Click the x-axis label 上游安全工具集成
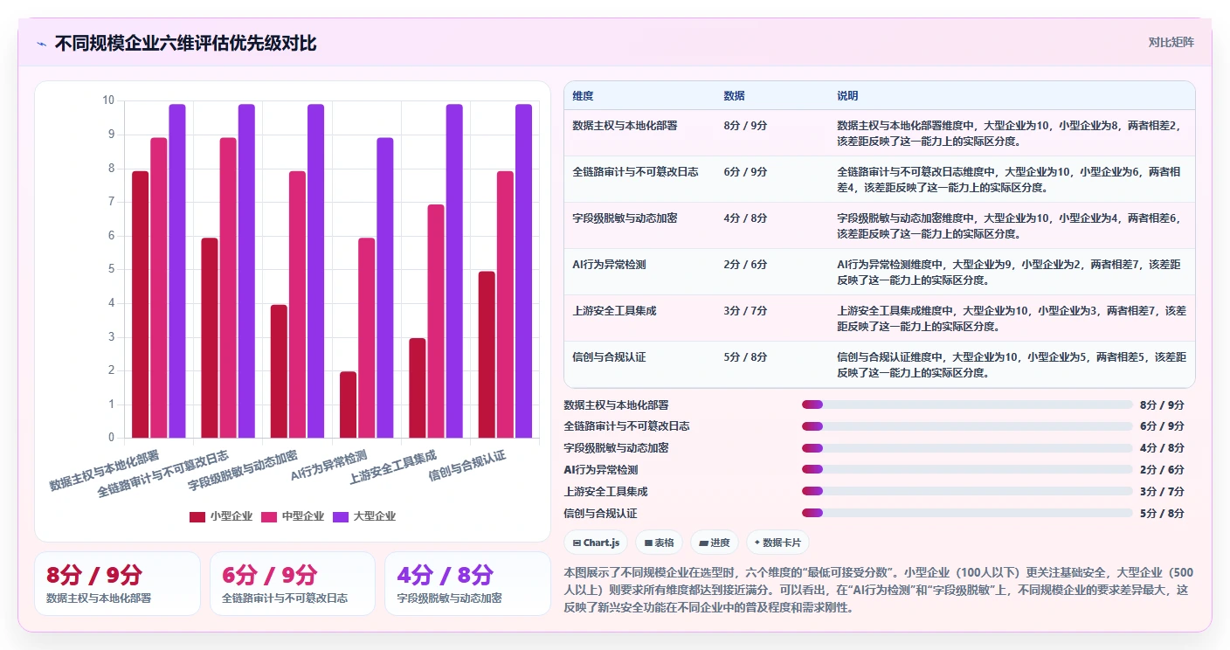This screenshot has width=1230, height=650. click(x=392, y=467)
